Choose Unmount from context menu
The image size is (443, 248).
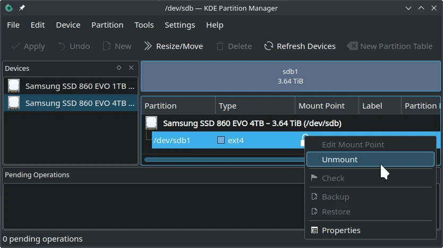(x=340, y=159)
